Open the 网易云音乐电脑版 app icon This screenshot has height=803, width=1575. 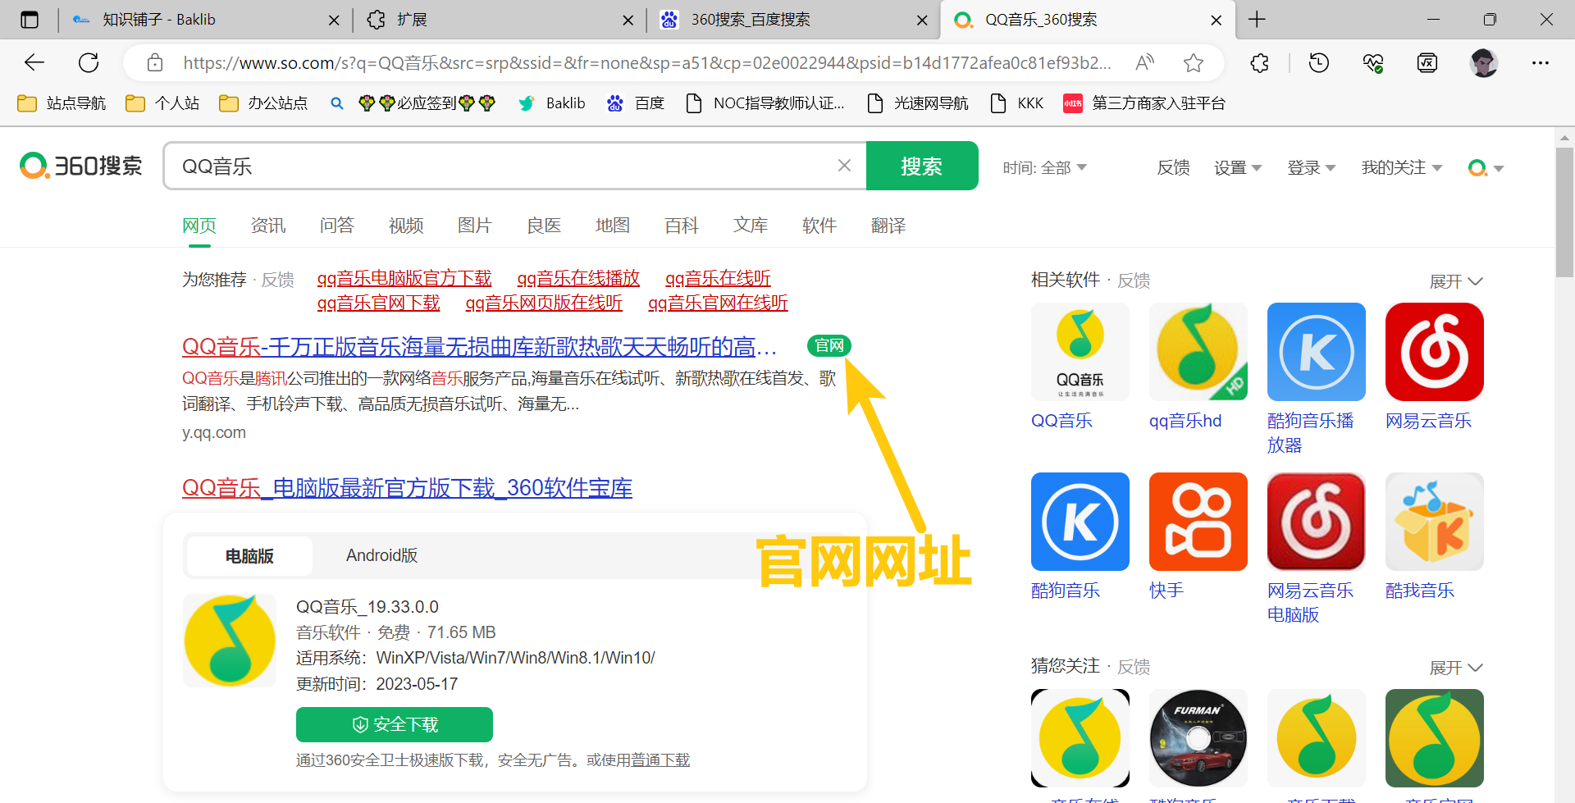coord(1317,522)
